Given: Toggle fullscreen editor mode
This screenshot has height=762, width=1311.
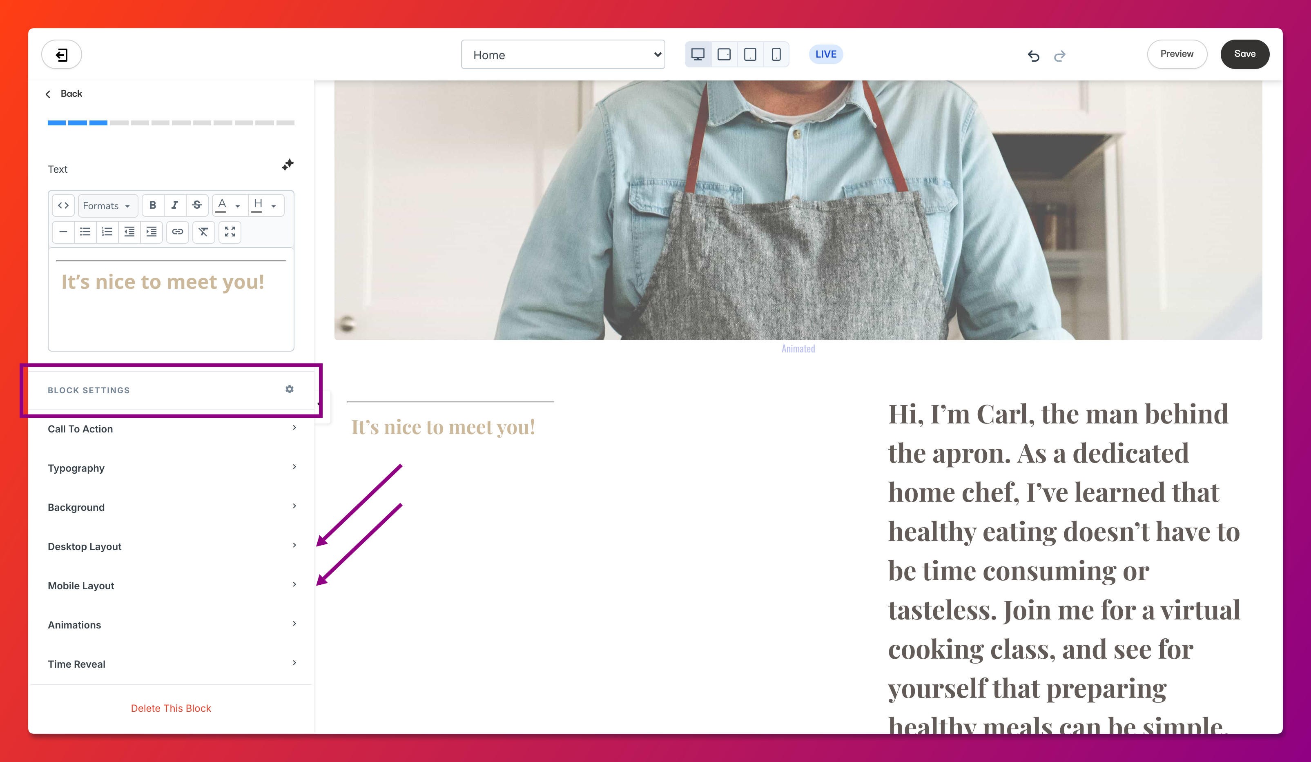Looking at the screenshot, I should (x=230, y=232).
